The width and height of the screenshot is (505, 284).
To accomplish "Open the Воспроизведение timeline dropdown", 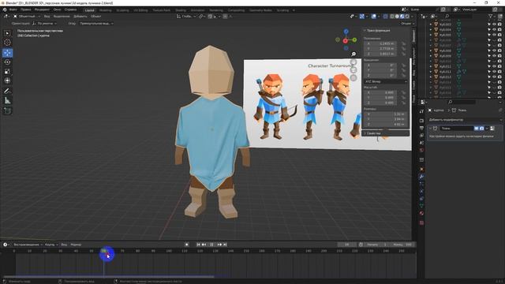I will point(28,245).
